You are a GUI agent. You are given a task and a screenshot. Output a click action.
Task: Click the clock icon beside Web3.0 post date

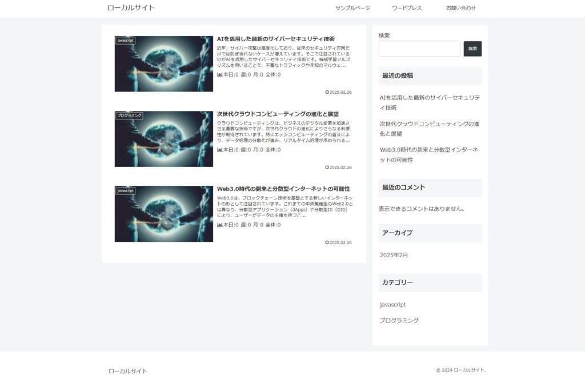click(x=327, y=242)
